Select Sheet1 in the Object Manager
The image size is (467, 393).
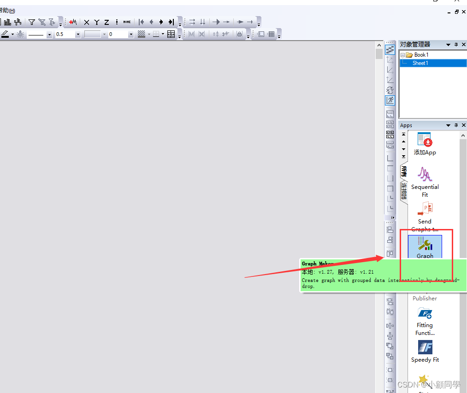coord(420,63)
